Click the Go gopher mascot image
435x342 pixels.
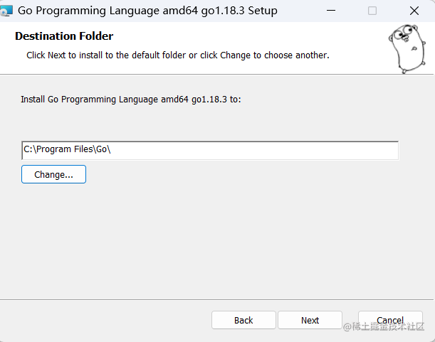click(407, 49)
